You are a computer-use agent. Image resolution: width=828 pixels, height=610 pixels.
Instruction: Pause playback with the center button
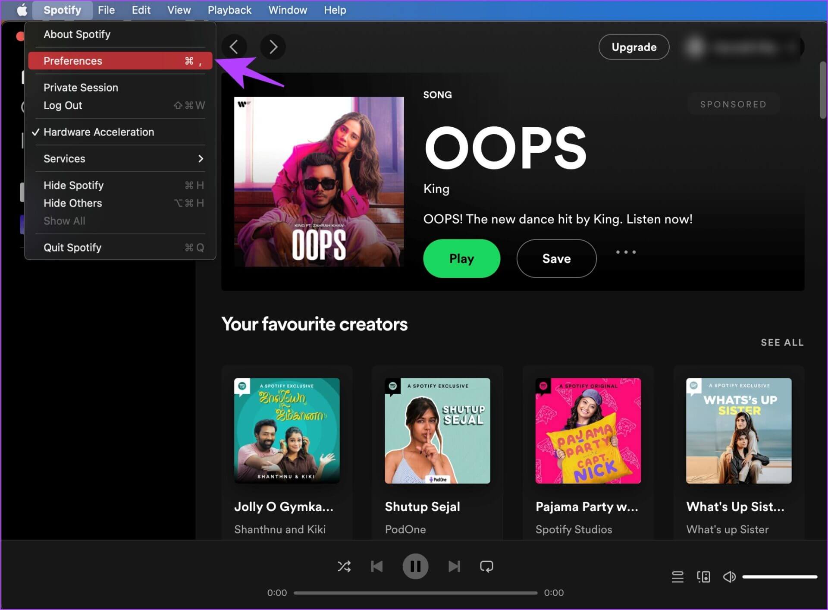415,566
